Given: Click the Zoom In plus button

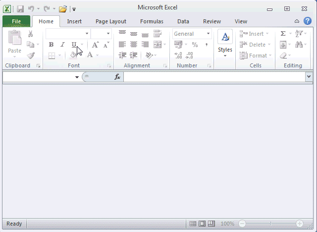Looking at the screenshot, I should pyautogui.click(x=300, y=224).
